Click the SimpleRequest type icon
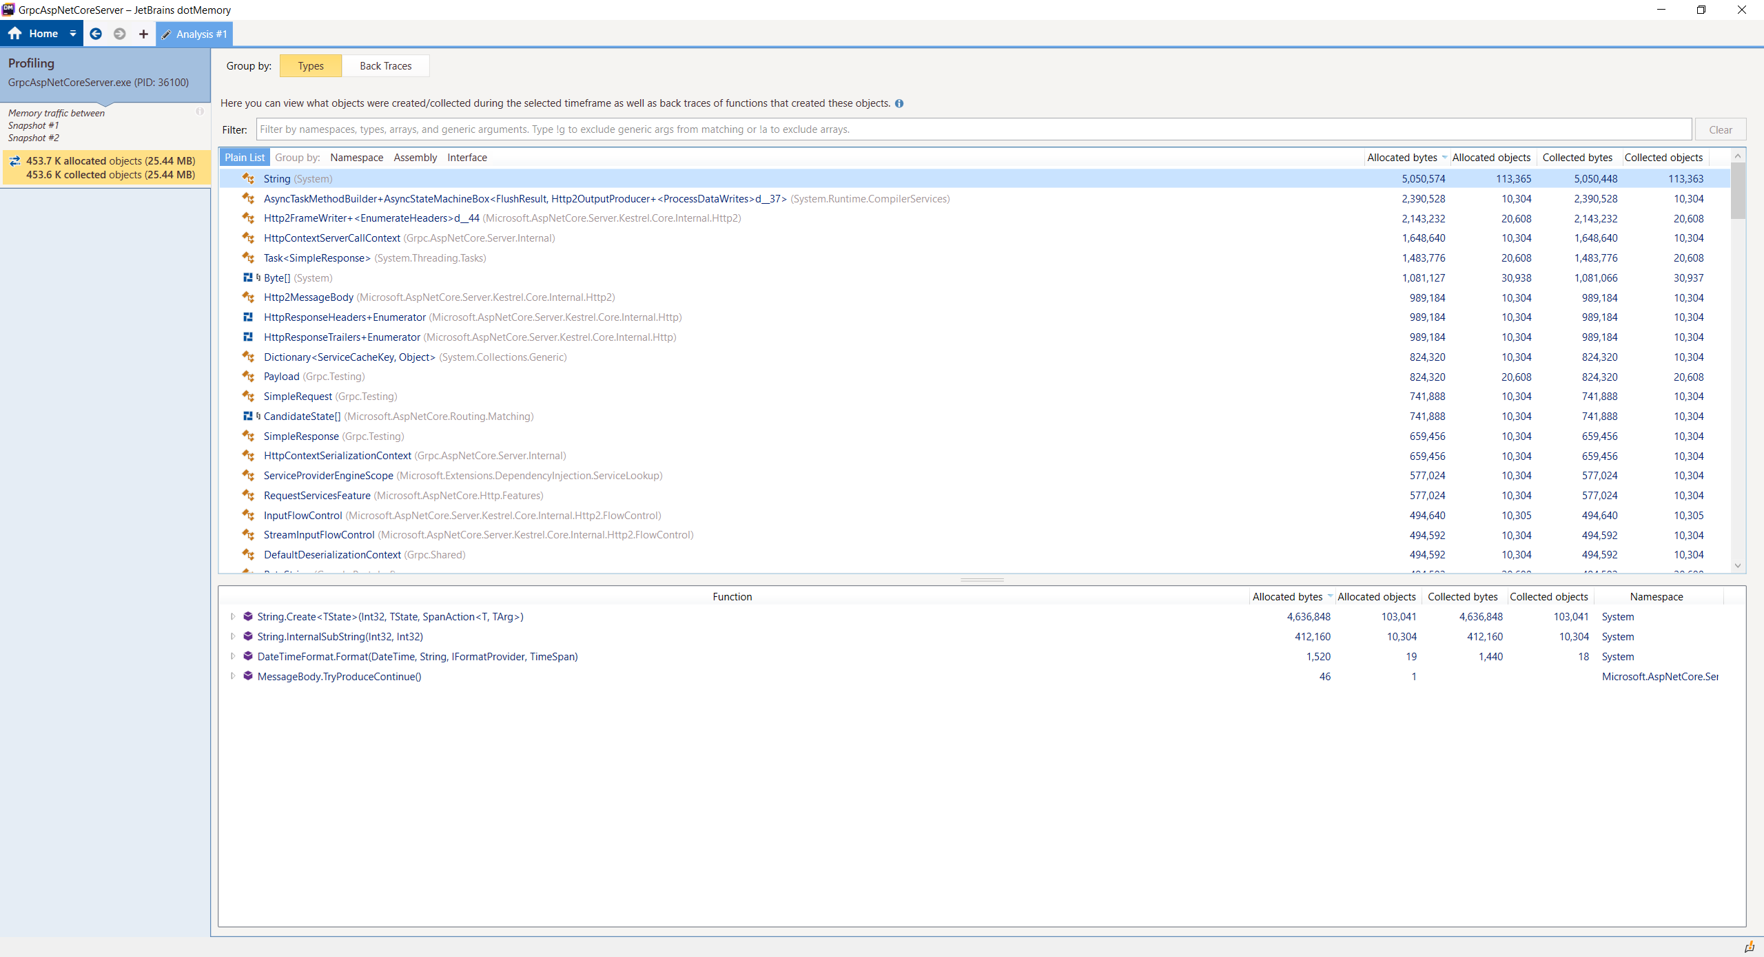This screenshot has height=957, width=1764. [248, 397]
